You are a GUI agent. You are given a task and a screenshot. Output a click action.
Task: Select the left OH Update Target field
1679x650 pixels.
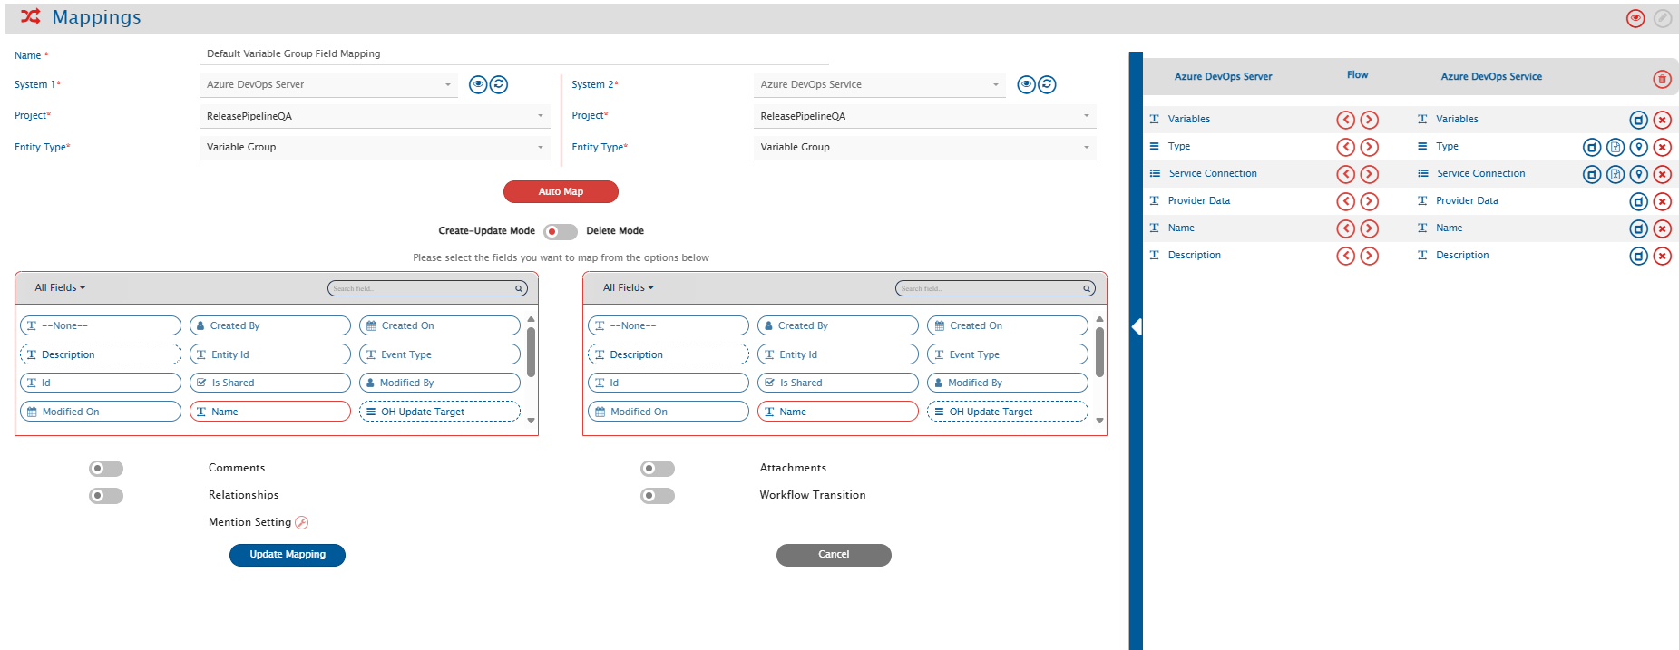[440, 412]
